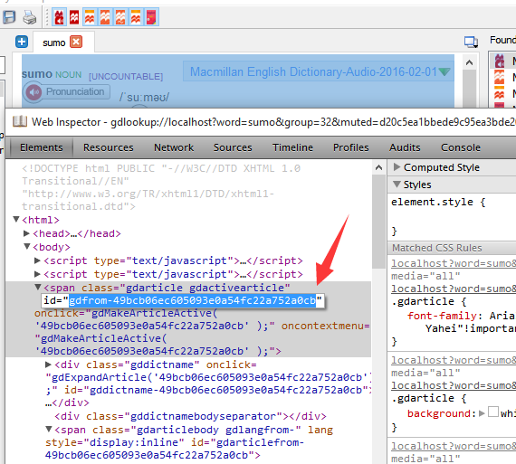Click the print article printer icon
Screen dimensions: 516x464
[x=30, y=17]
